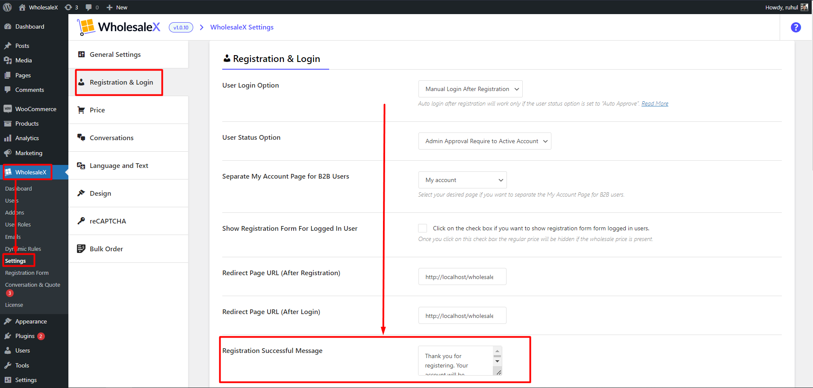This screenshot has height=388, width=813.
Task: Click the Media icon in sidebar
Action: (8, 60)
